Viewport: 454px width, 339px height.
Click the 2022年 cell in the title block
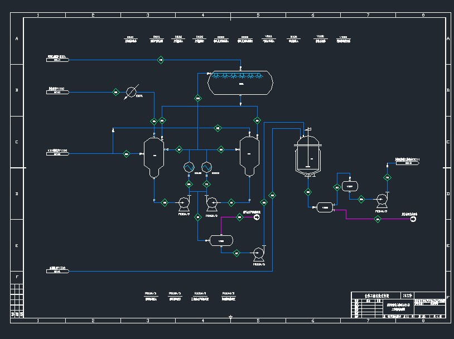pos(407,296)
